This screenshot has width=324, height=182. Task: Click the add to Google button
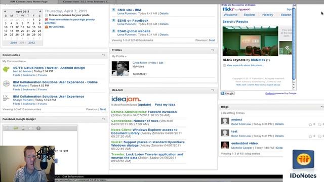pos(227,93)
